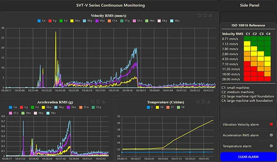Toggle series 1.y in the Acceleration RMS legend
Image resolution: width=277 pixels, height=162 pixels.
pyautogui.click(x=24, y=107)
